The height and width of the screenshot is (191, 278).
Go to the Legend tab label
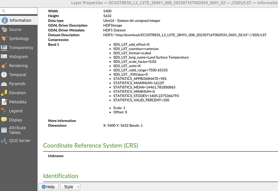[16, 111]
